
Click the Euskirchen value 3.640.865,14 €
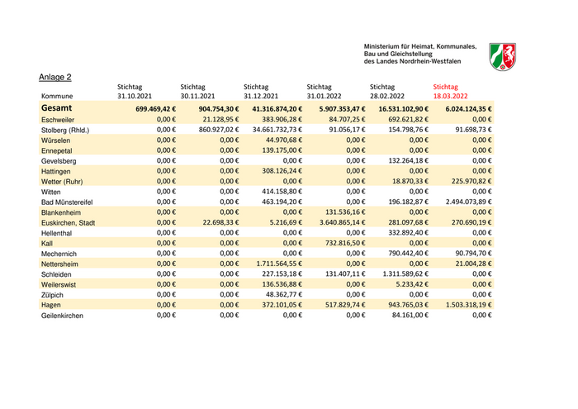[334, 222]
